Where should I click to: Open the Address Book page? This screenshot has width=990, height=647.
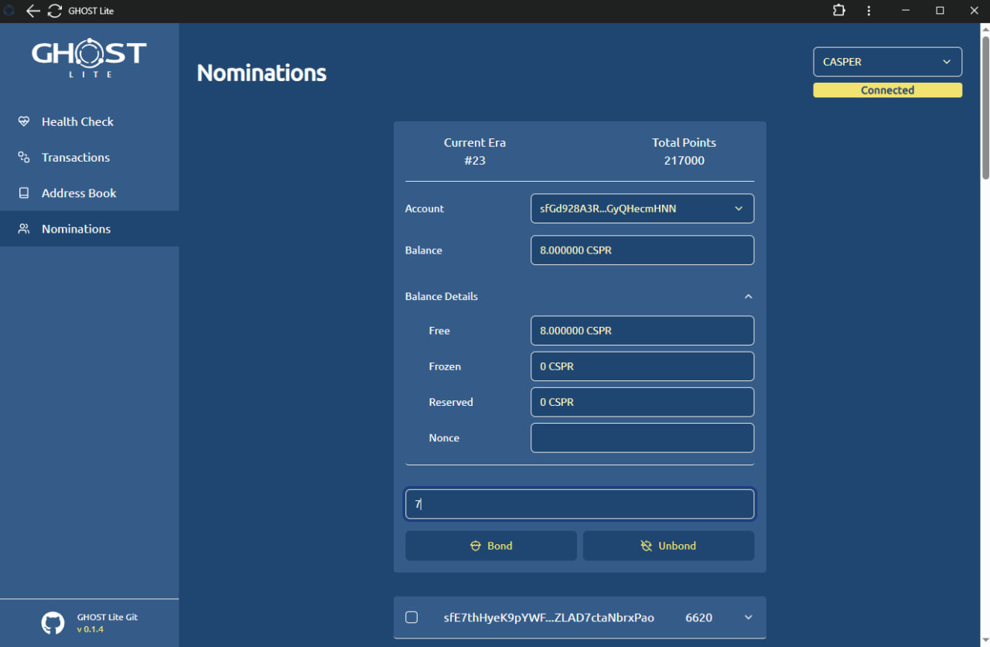click(89, 193)
